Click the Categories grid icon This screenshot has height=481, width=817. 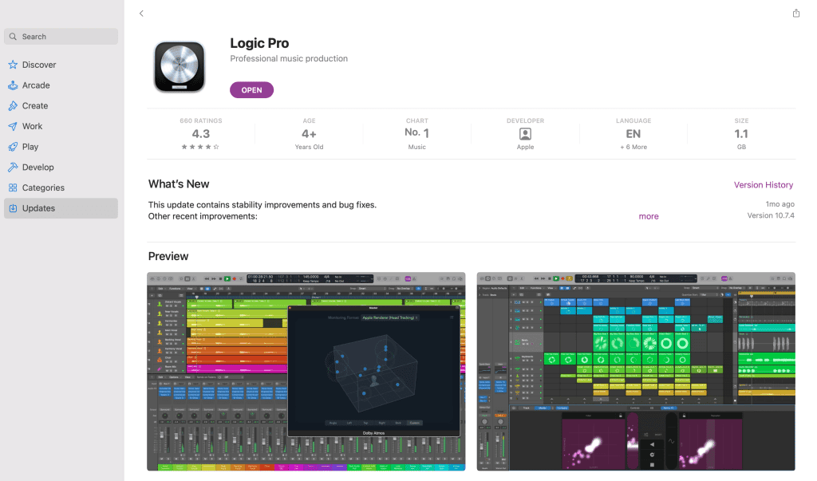point(13,187)
